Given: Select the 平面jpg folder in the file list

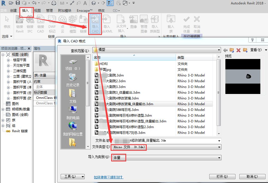Looking at the screenshot, I should (x=103, y=70).
